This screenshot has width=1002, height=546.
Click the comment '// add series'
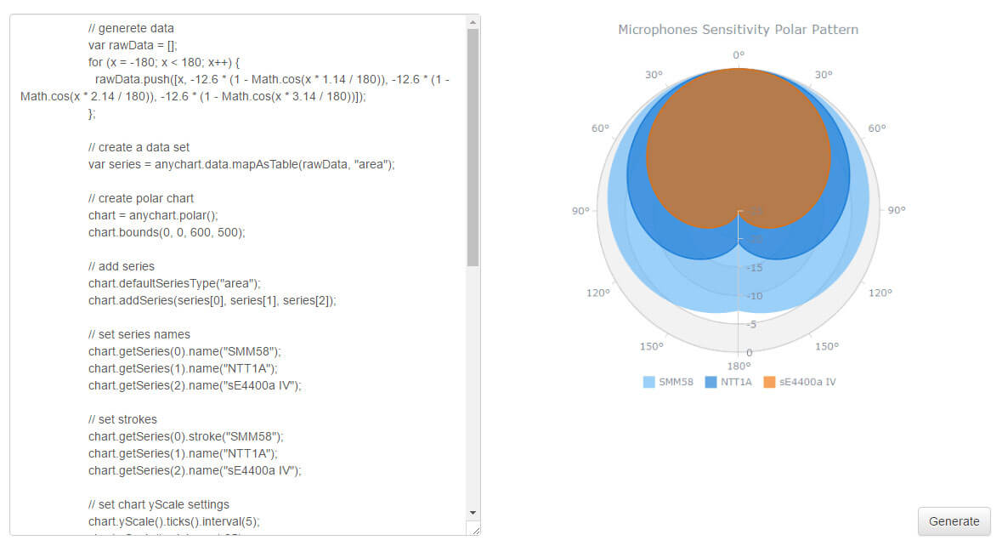pyautogui.click(x=122, y=266)
